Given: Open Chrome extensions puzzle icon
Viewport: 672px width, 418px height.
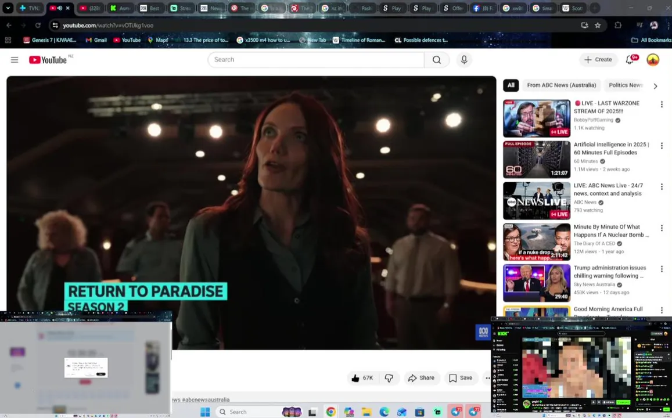Looking at the screenshot, I should 618,26.
